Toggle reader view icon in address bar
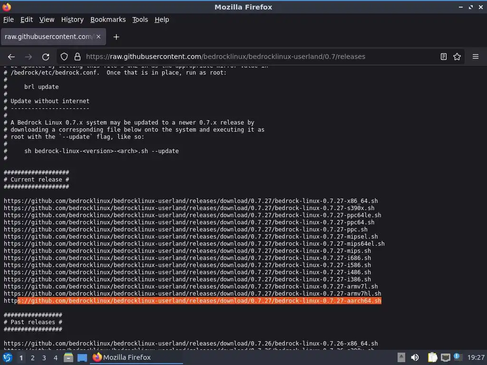Viewport: 487px width, 365px height. (x=444, y=57)
